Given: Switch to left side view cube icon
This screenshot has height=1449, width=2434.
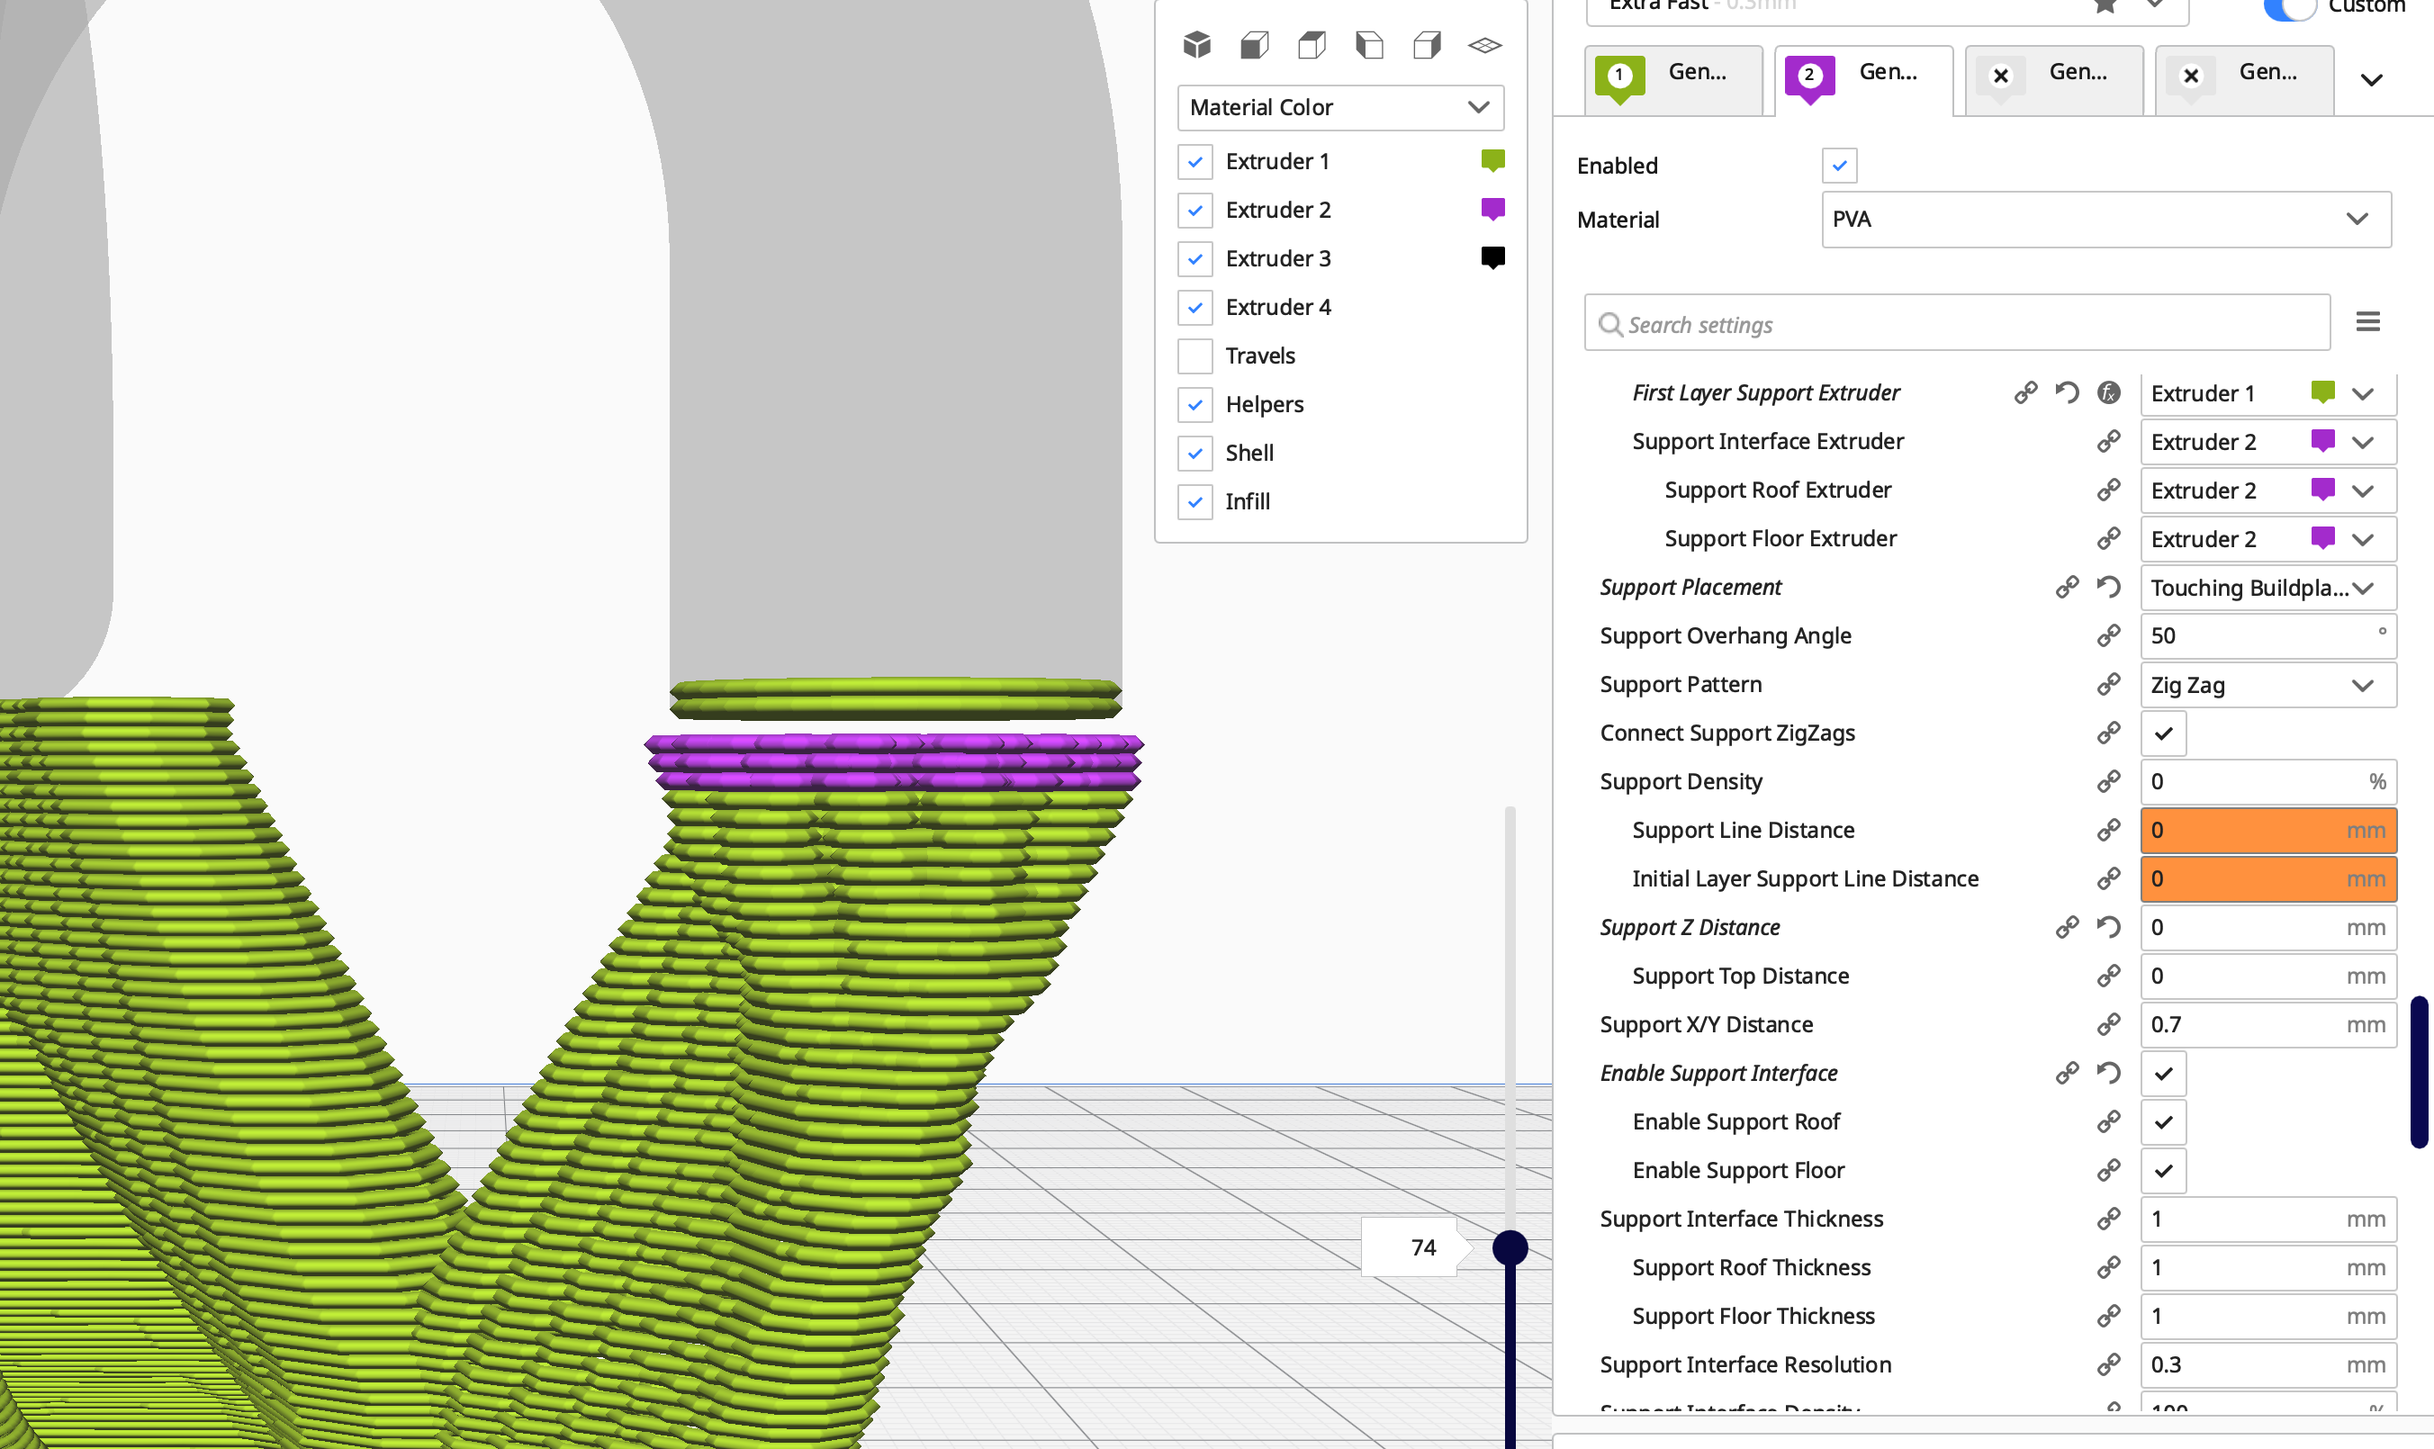Looking at the screenshot, I should (x=1370, y=45).
